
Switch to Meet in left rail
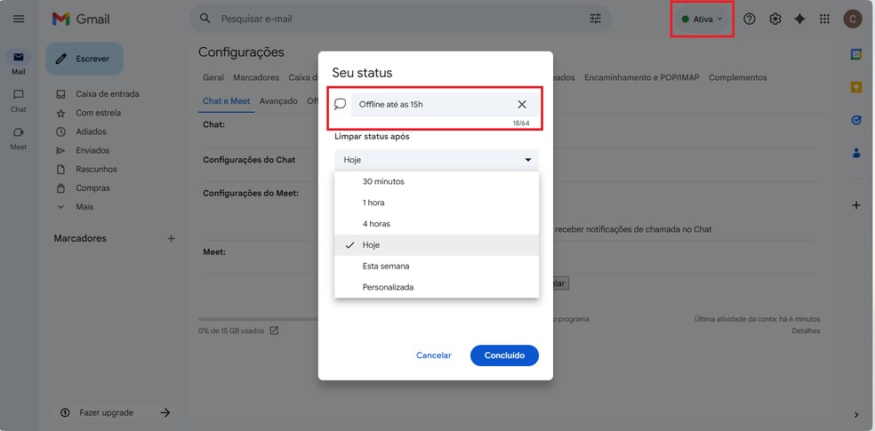19,139
